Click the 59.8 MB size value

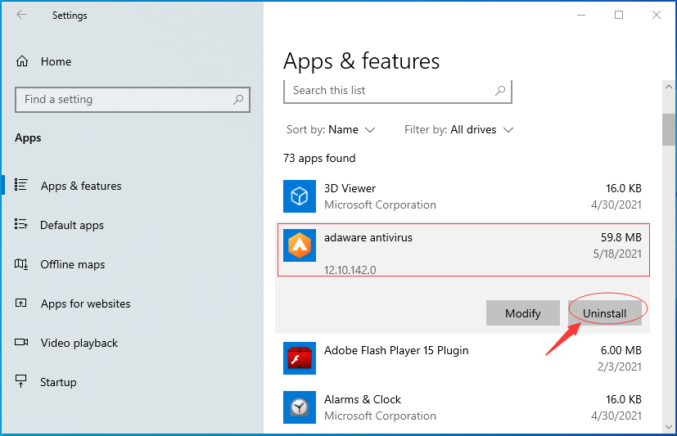click(621, 237)
